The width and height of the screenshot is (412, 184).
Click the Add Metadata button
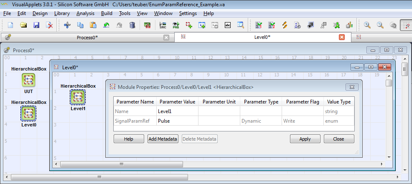click(163, 139)
